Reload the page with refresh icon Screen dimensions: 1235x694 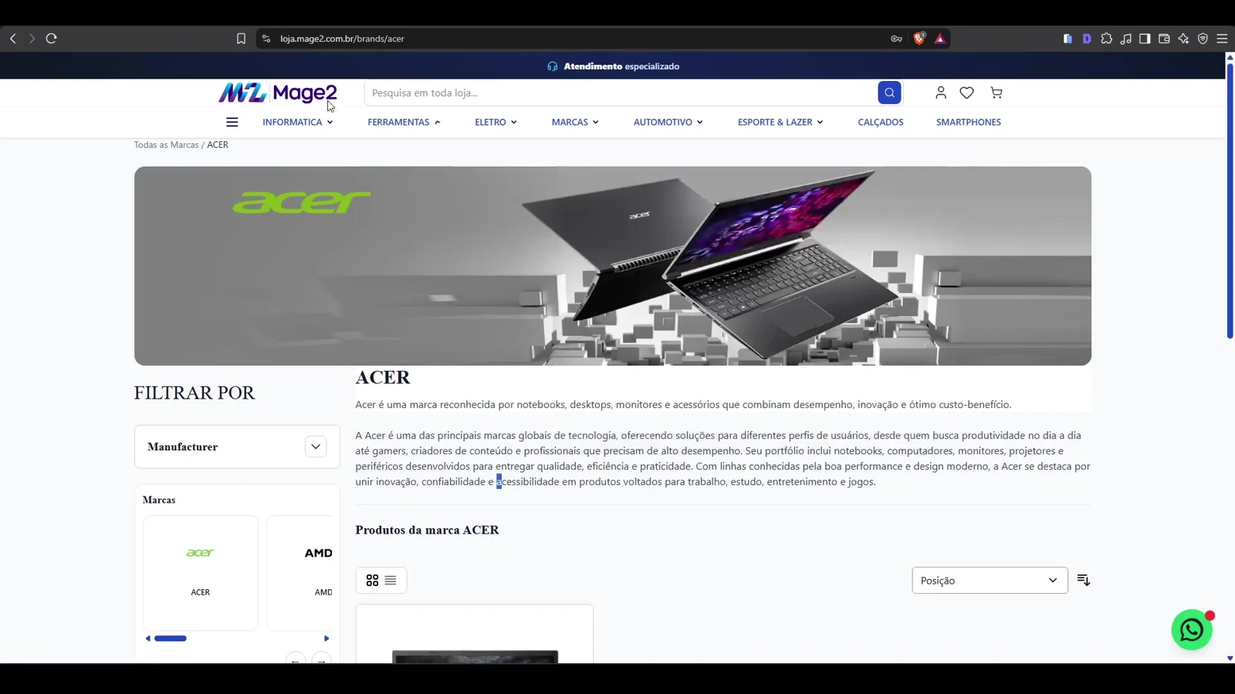52,39
